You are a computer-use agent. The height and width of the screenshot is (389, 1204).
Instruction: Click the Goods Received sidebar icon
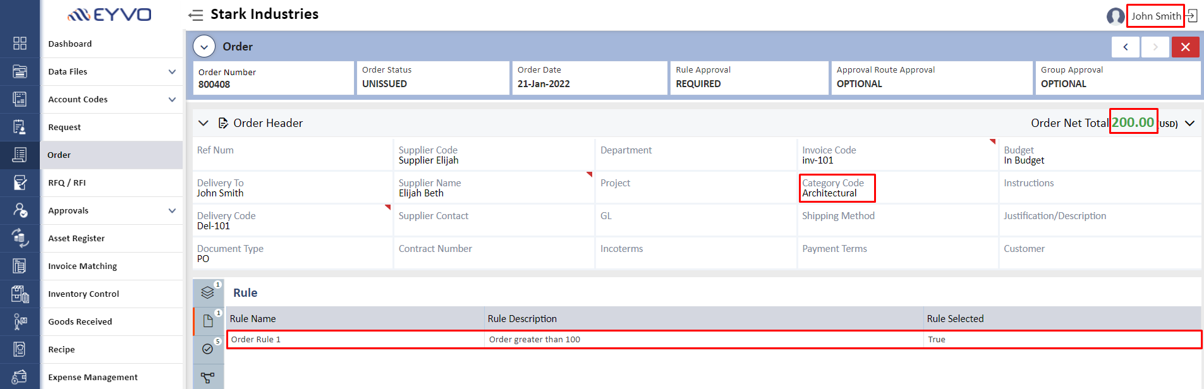(20, 321)
